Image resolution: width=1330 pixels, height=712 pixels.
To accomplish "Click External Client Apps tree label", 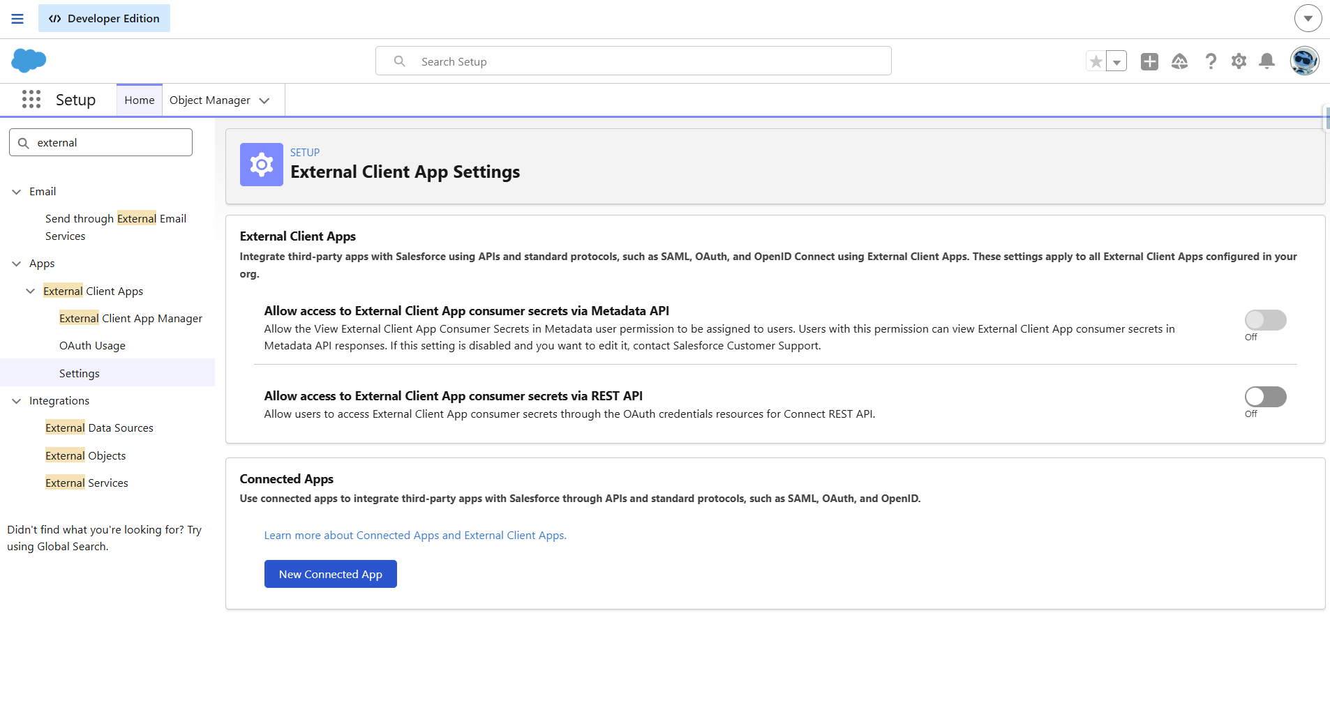I will [93, 291].
